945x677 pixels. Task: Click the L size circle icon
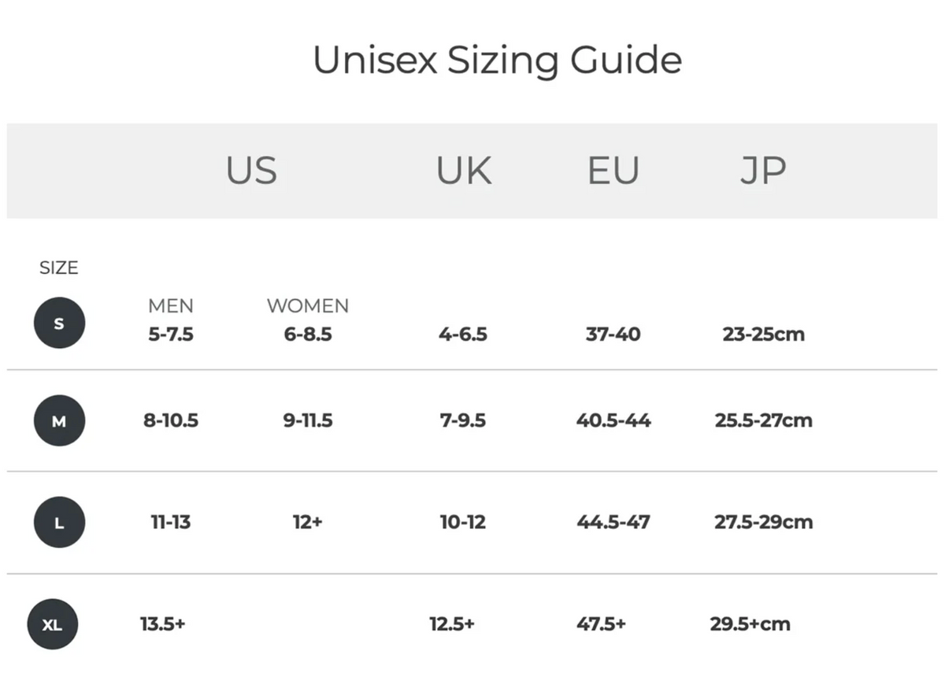pos(59,523)
